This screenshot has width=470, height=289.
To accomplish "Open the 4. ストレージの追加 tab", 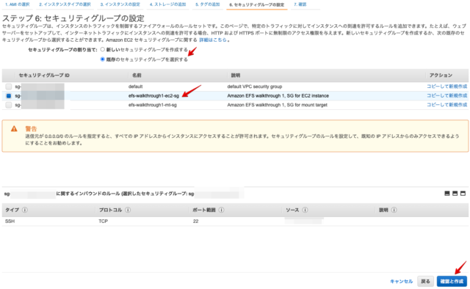I will [167, 4].
